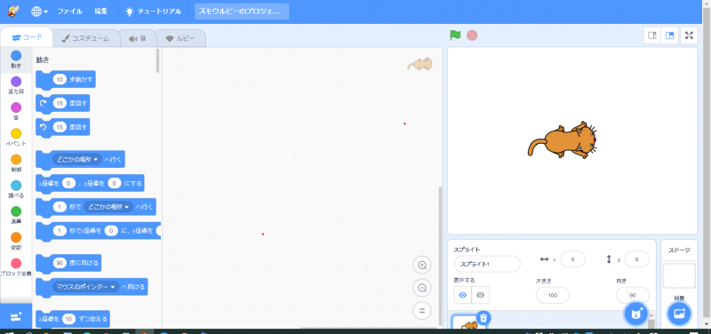Delete sprite with the trash can icon
711x334 pixels.
pos(483,318)
